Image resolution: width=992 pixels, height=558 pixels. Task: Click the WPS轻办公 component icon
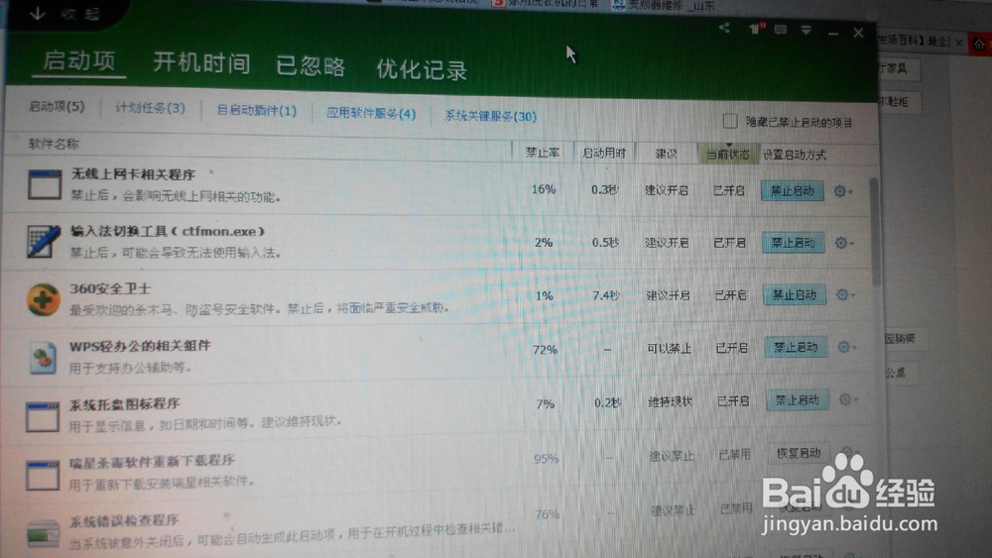[43, 357]
